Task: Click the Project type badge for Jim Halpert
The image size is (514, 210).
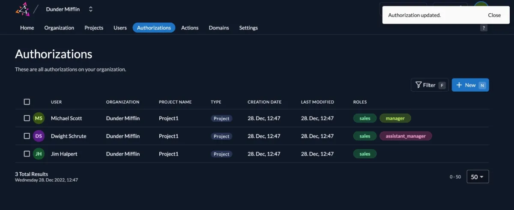Action: pos(221,154)
